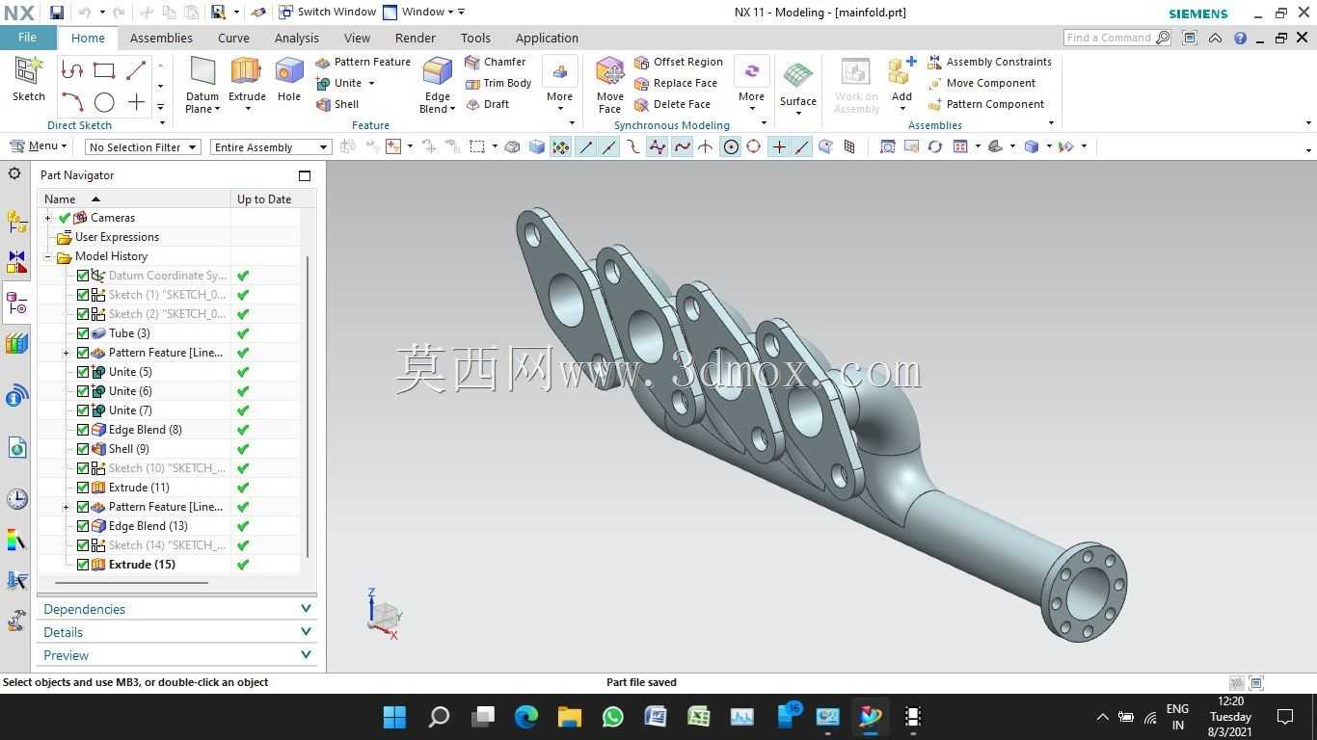Screen dimensions: 1317x740
Task: Pick the Line sketch tool
Action: pos(136,70)
